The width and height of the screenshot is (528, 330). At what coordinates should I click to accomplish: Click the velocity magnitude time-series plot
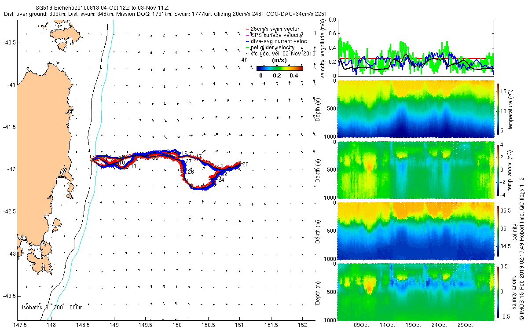(416, 48)
